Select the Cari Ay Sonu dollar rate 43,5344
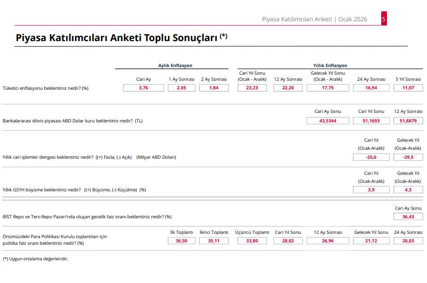The height and width of the screenshot is (283, 427). click(327, 121)
